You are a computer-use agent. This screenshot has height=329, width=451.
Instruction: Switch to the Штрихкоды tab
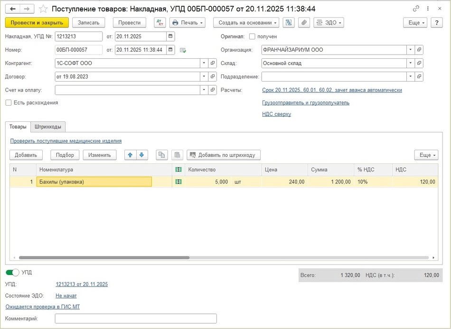click(x=48, y=127)
